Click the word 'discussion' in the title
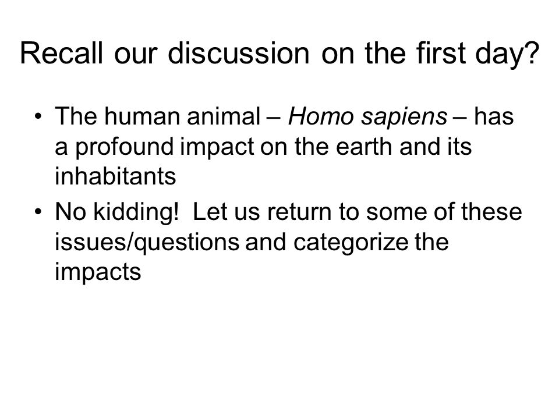 tap(239, 53)
